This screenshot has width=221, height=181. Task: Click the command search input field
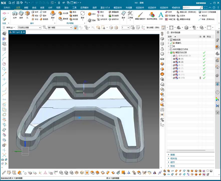(191, 8)
